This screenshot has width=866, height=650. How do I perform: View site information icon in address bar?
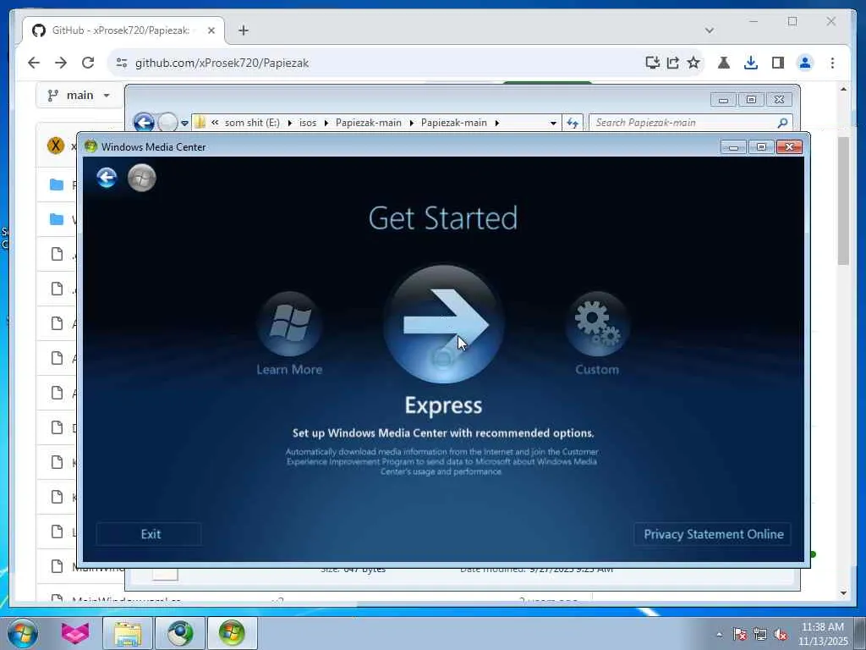tap(122, 63)
